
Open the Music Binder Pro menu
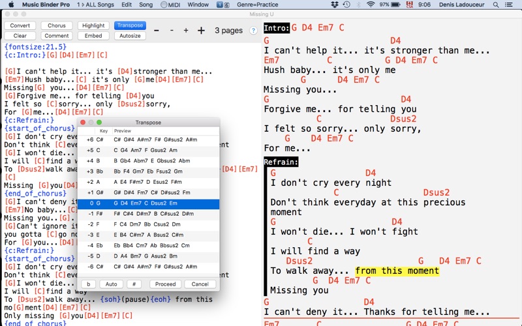46,5
